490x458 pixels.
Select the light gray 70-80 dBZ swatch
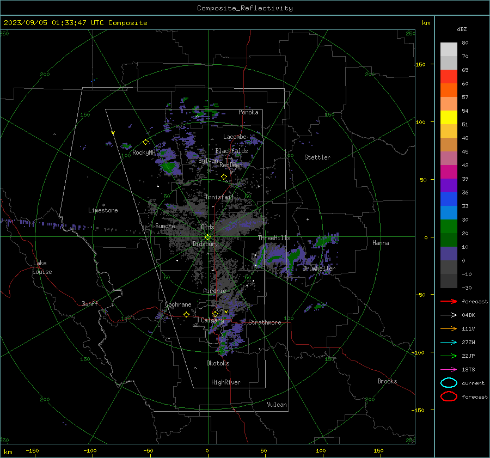click(x=449, y=49)
